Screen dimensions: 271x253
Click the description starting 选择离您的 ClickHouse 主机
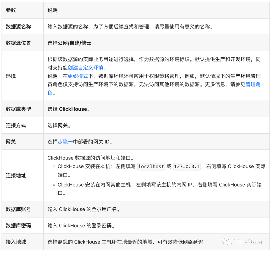tap(127, 242)
